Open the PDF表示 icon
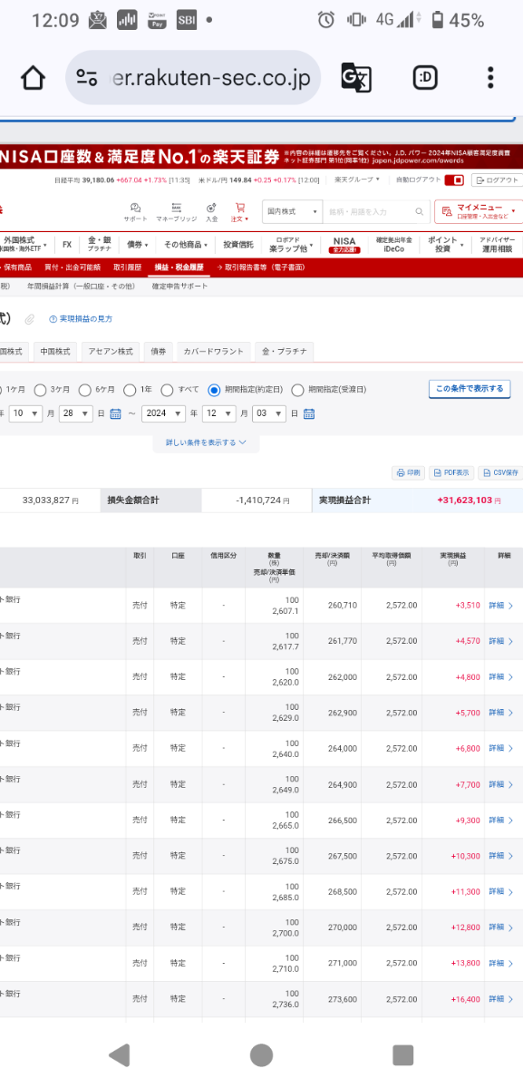 (452, 473)
